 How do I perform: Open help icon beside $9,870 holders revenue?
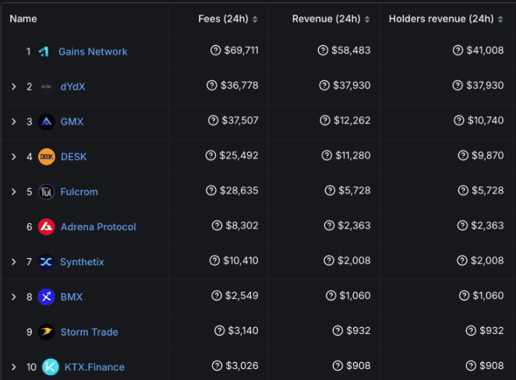(463, 155)
